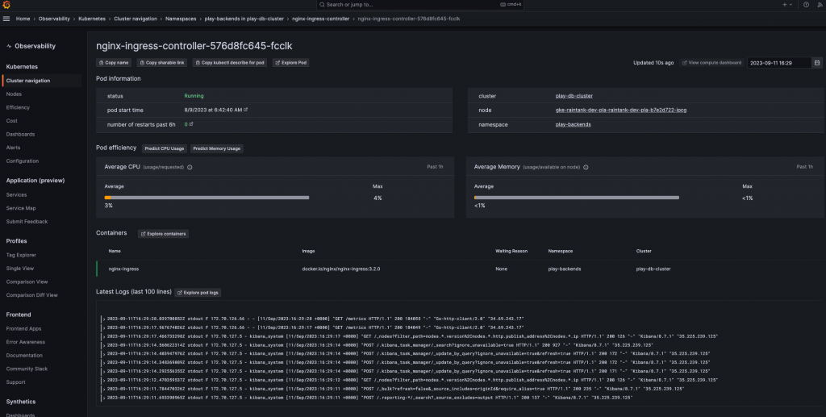The image size is (826, 417).
Task: Open restarts count external link icon
Action: pos(190,124)
